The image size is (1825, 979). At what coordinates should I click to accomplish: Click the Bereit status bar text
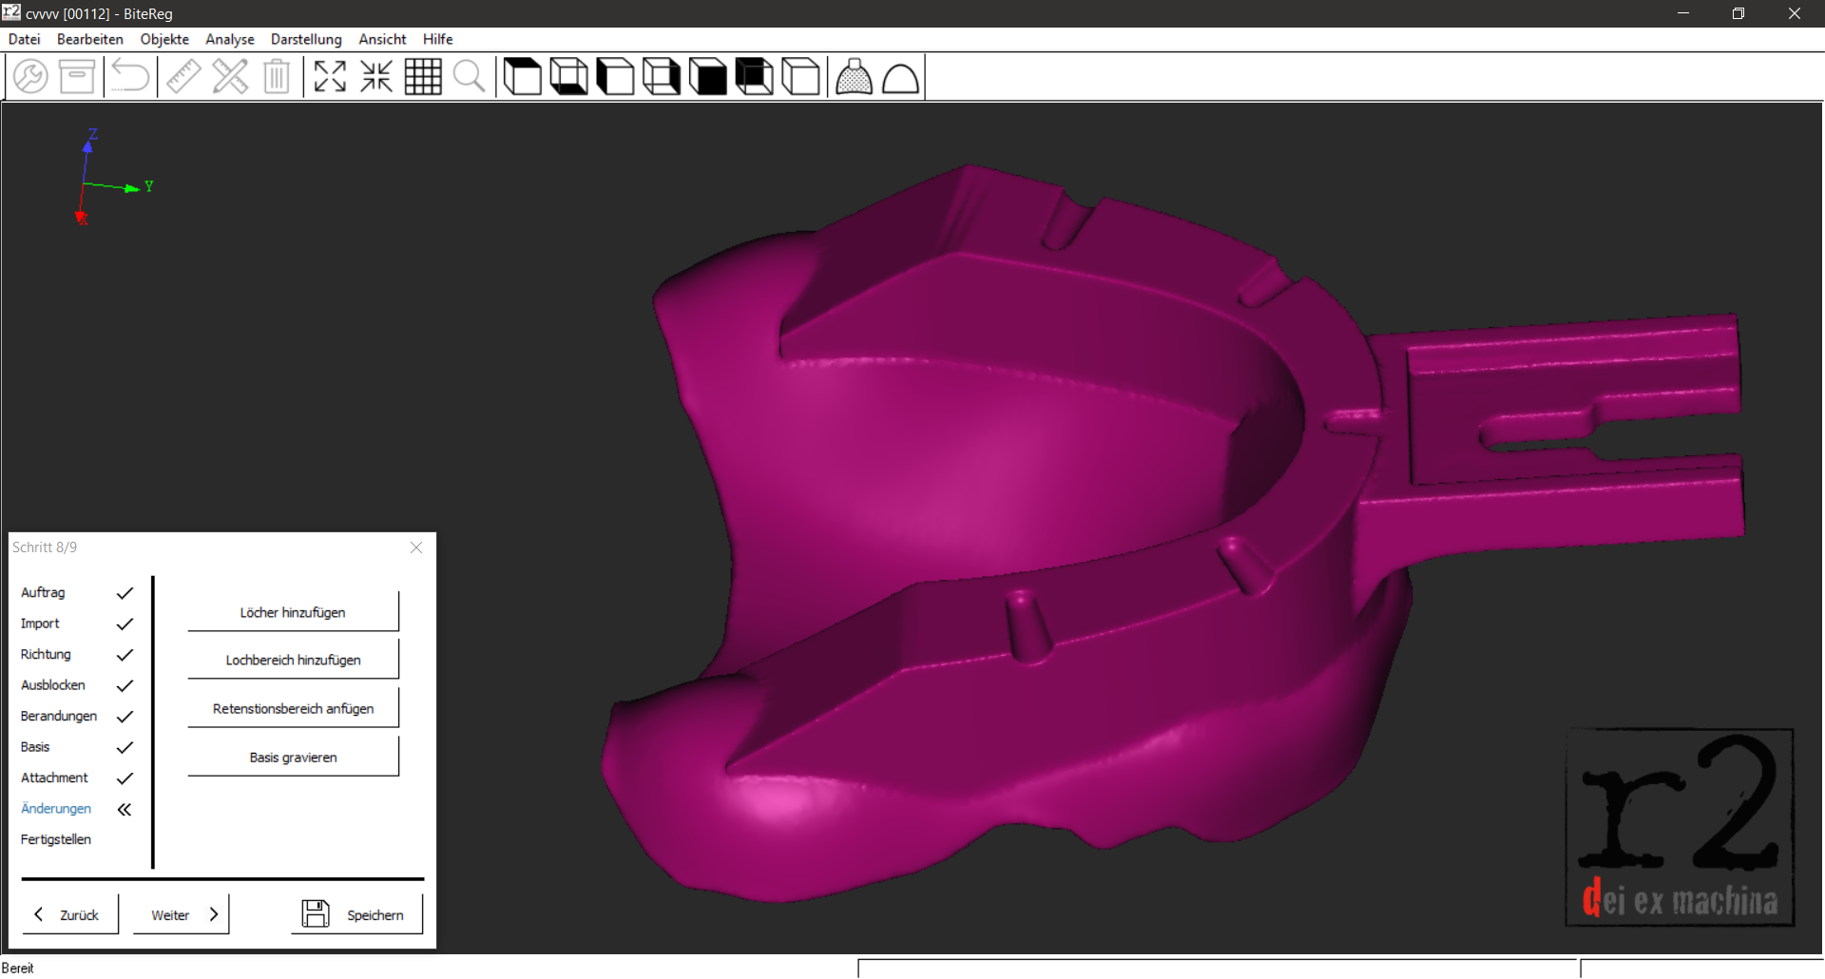pos(18,968)
